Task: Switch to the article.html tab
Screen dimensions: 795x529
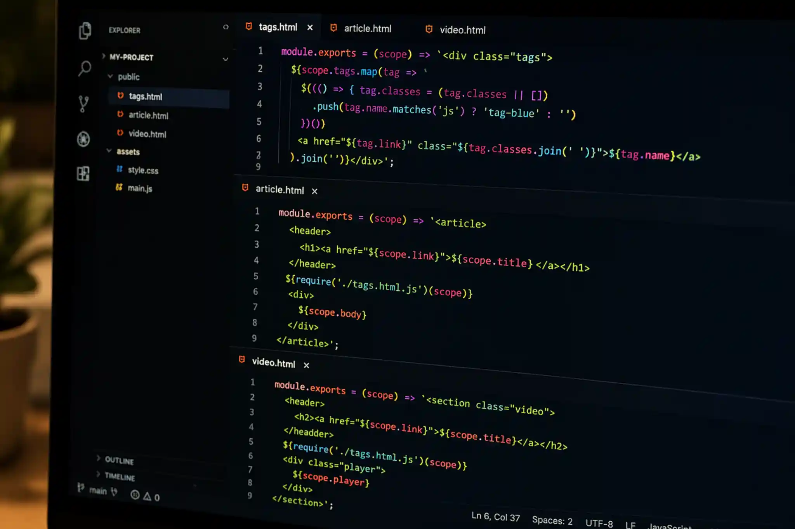Action: 367,29
